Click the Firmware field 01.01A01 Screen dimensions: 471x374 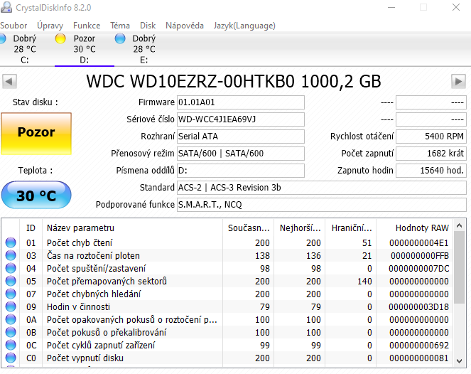[x=241, y=102]
